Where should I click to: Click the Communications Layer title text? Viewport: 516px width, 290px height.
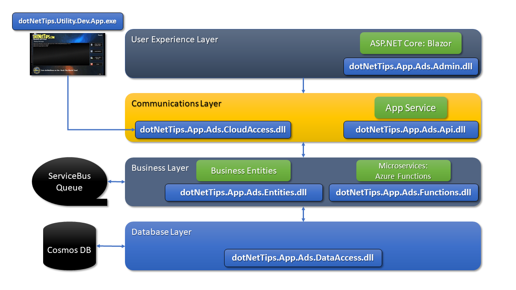(176, 104)
